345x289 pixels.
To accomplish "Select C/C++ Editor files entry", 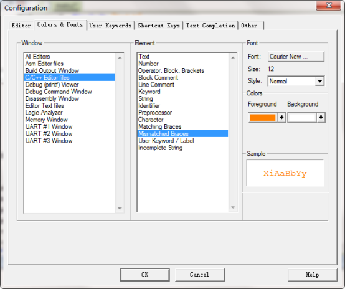I will point(69,77).
